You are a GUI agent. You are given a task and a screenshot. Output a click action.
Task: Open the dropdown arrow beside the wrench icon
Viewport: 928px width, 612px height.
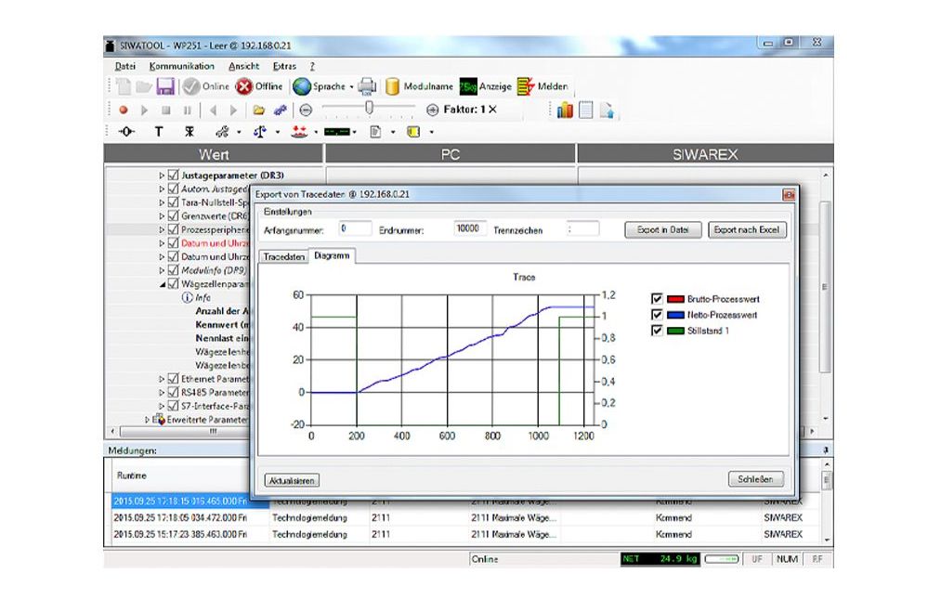(x=239, y=132)
